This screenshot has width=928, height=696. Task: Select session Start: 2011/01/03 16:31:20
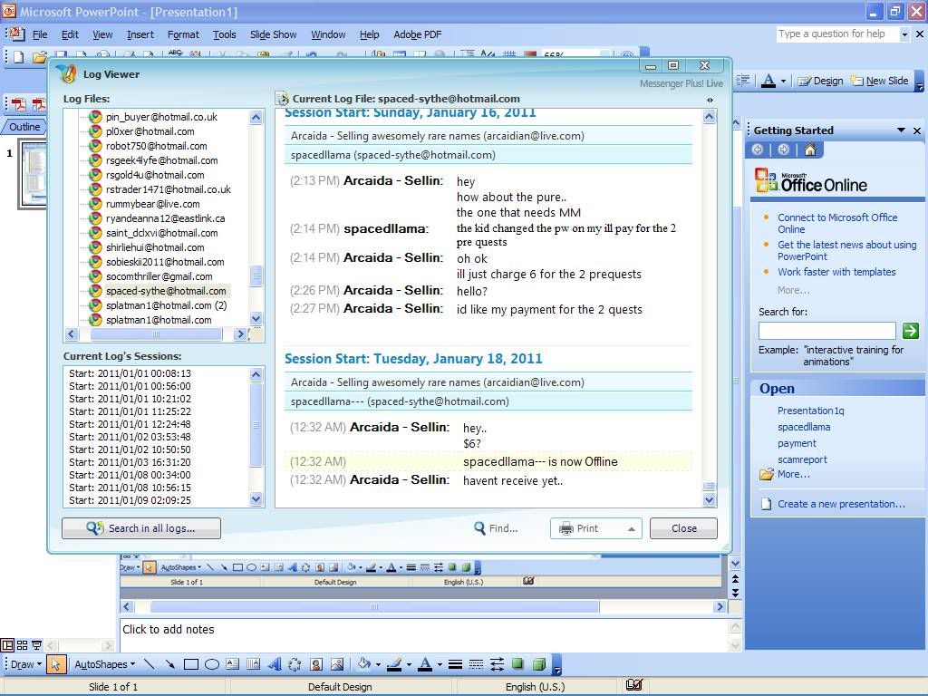(x=130, y=461)
